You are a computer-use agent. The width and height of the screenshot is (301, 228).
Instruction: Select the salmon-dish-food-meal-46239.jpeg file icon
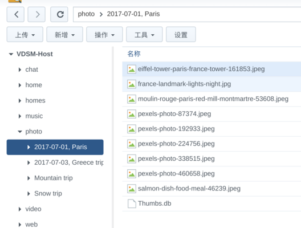click(x=132, y=189)
